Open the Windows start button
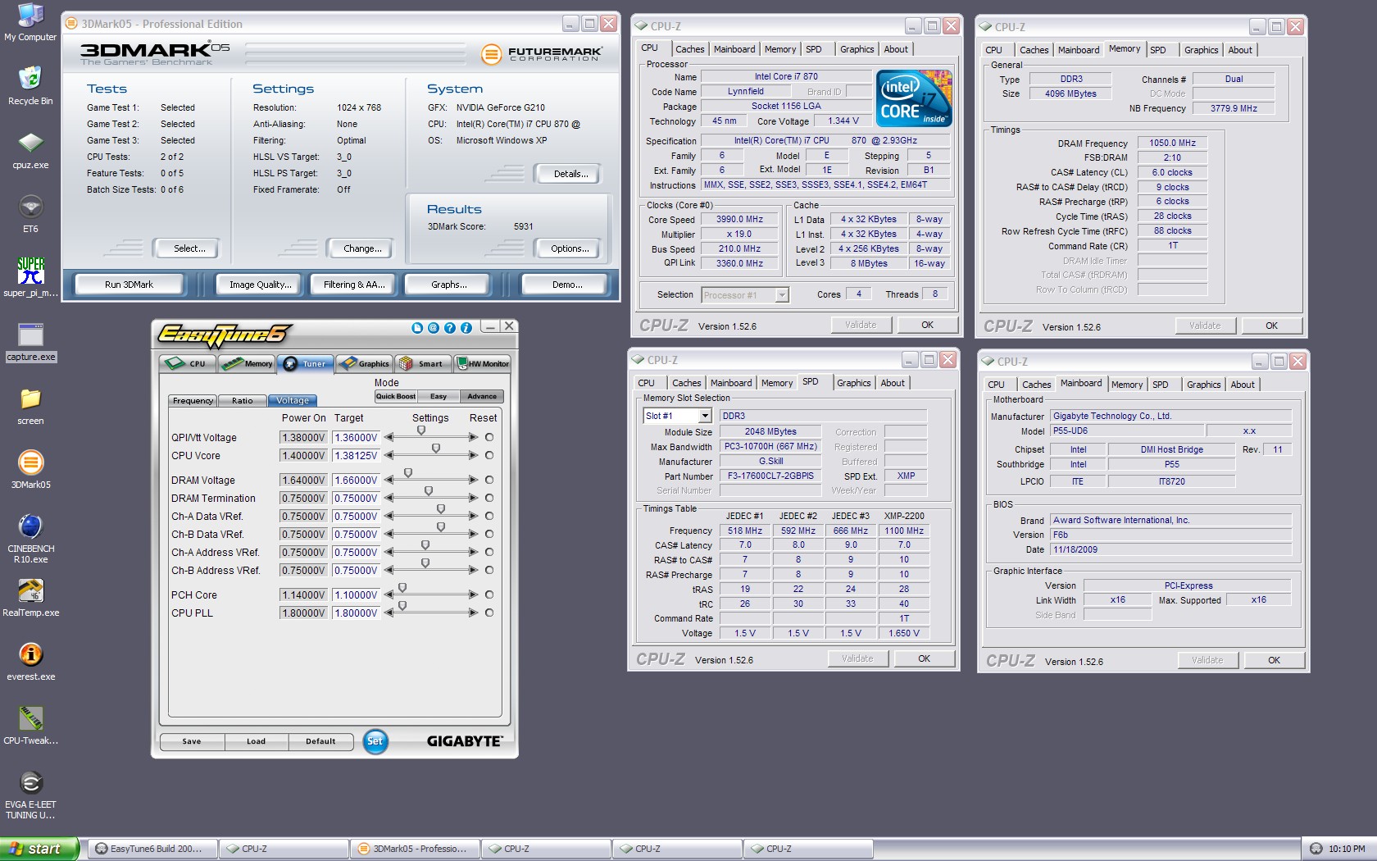The height and width of the screenshot is (861, 1377). point(39,849)
